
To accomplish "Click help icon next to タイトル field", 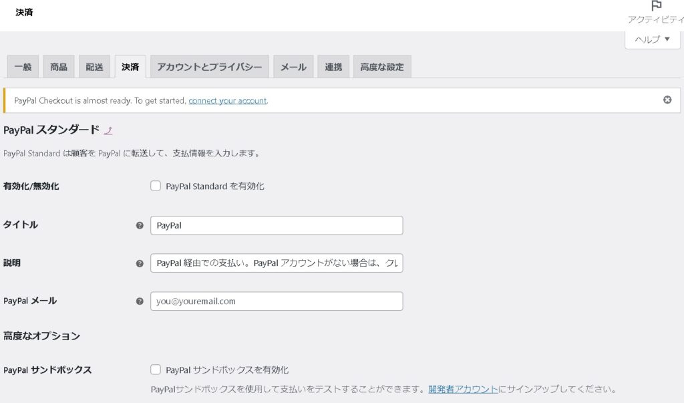I will (x=140, y=226).
